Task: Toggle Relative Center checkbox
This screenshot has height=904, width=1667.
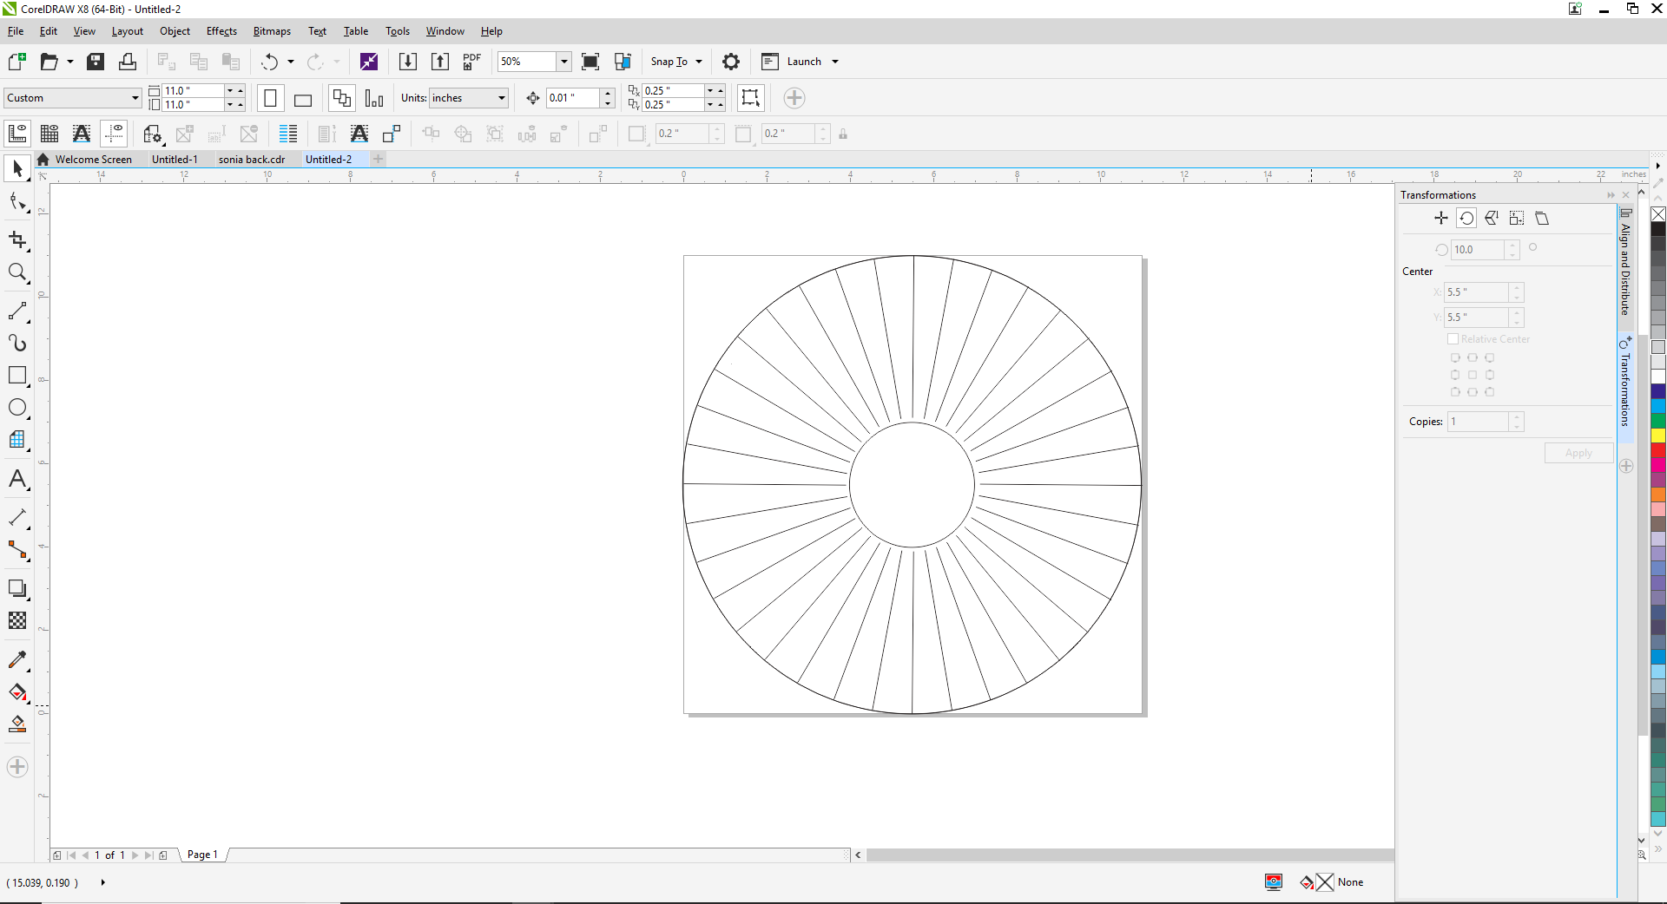Action: click(1453, 339)
